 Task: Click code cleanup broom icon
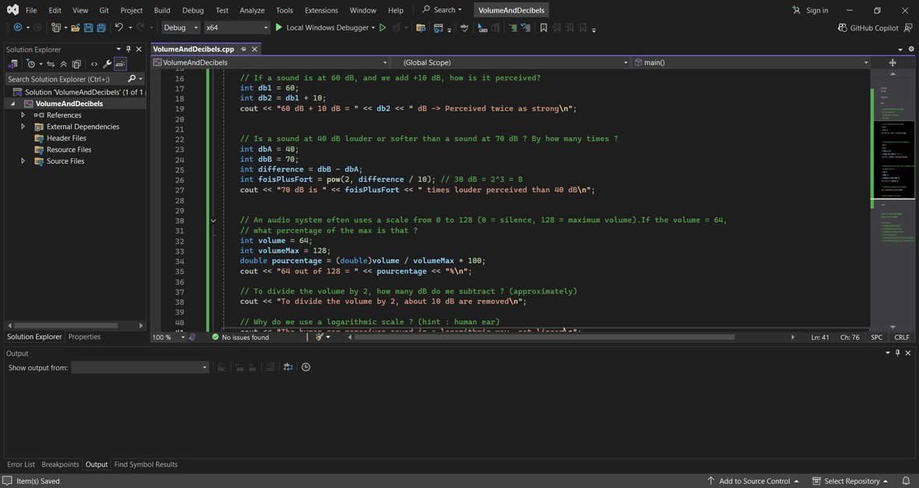(x=320, y=337)
